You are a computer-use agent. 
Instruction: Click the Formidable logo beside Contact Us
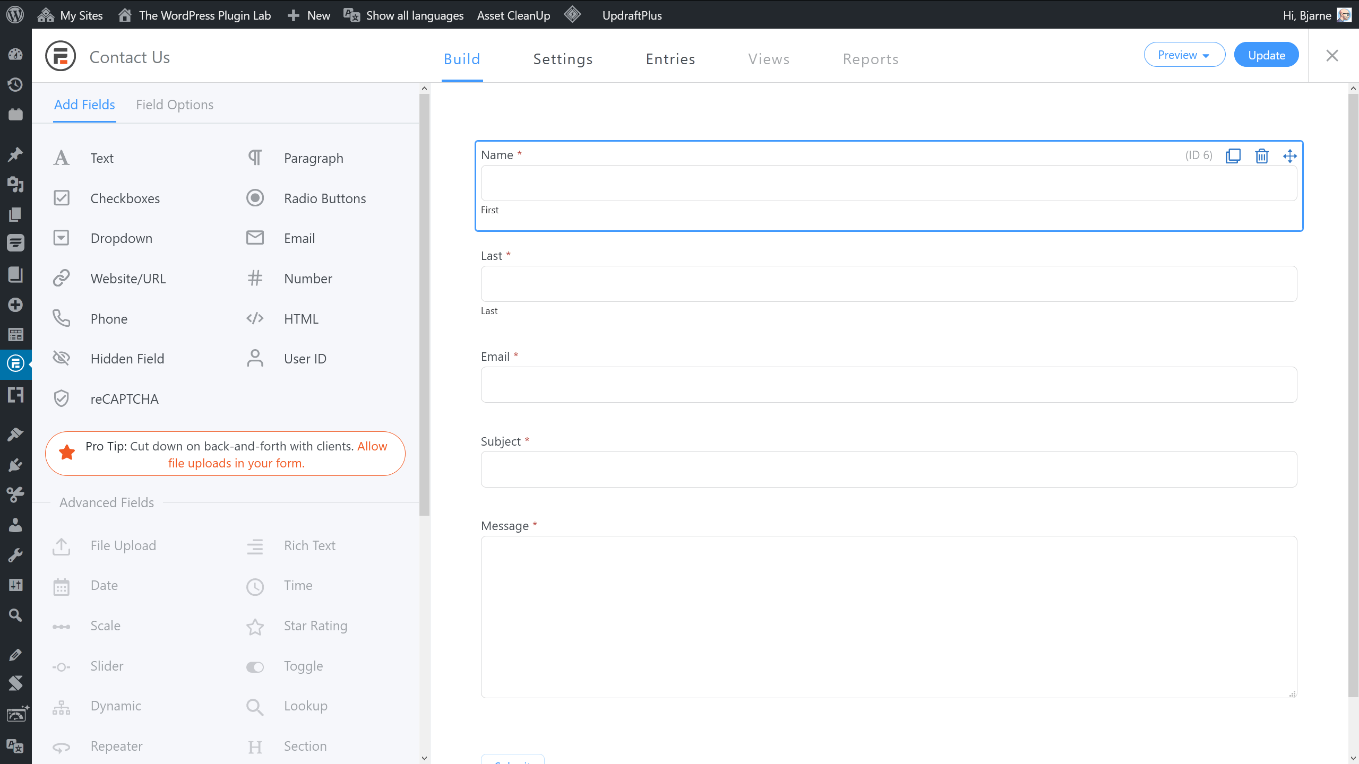pos(61,56)
